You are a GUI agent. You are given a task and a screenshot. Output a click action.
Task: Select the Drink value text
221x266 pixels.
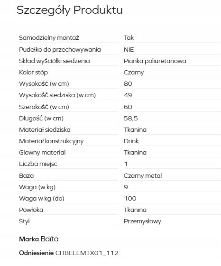tap(131, 141)
